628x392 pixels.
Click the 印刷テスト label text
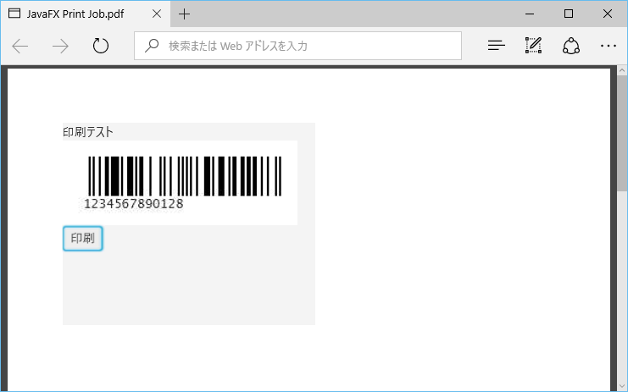pos(88,132)
